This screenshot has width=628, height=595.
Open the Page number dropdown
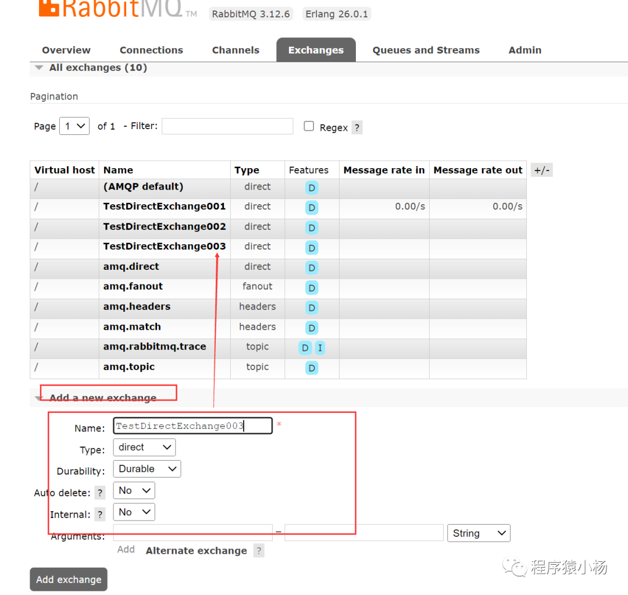[74, 126]
